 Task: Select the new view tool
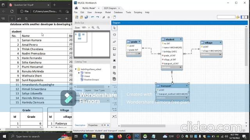point(114,73)
